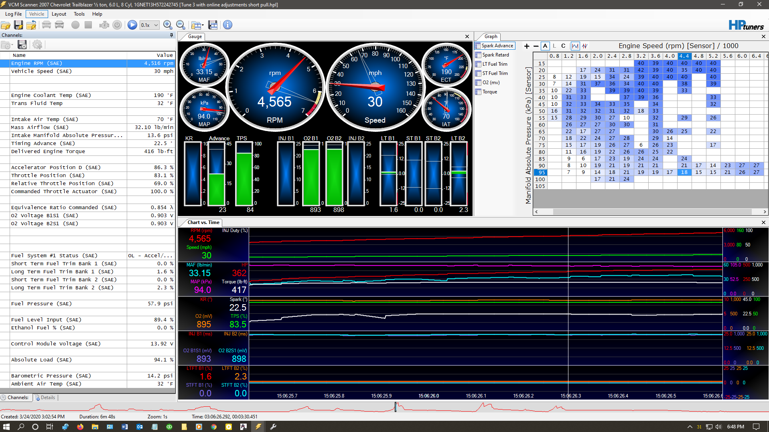The width and height of the screenshot is (769, 432).
Task: Switch to the Details bottom tab
Action: coord(45,398)
